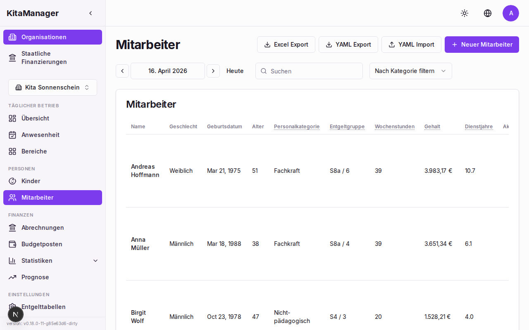
Task: Open the language globe icon
Action: [x=488, y=13]
